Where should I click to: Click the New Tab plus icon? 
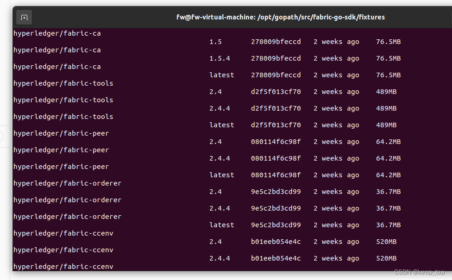[24, 17]
